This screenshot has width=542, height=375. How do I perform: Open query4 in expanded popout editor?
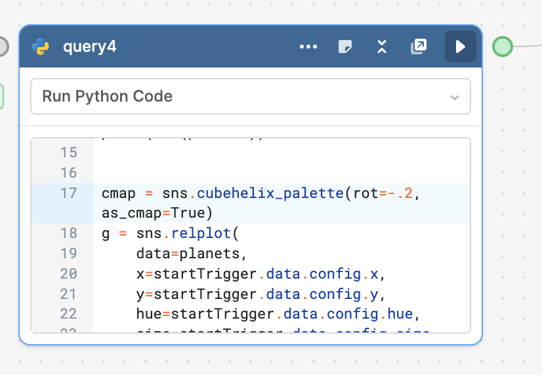point(419,47)
